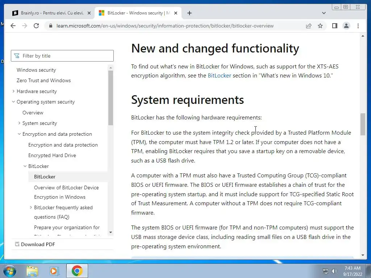Screen dimensions: 371x278
Task: Switch to the Brainly.ro tab
Action: pos(51,13)
